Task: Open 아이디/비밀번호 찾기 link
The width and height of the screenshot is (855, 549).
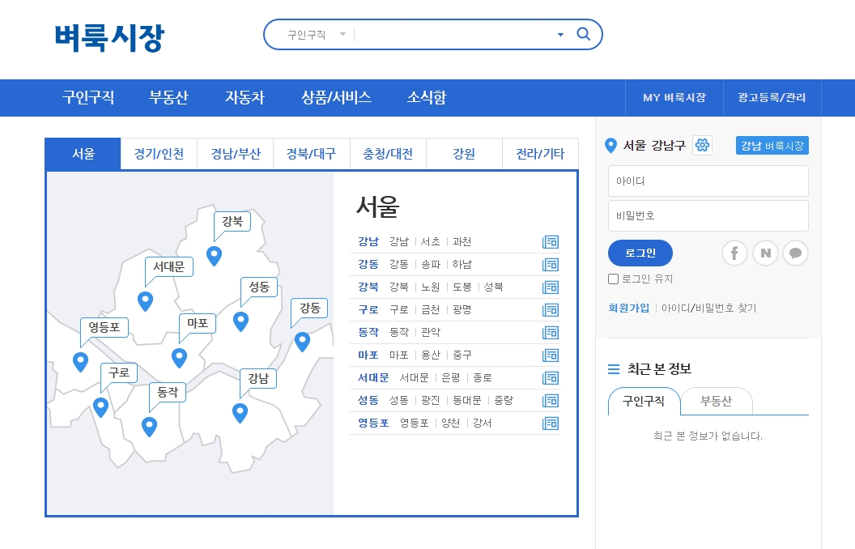Action: [x=709, y=308]
